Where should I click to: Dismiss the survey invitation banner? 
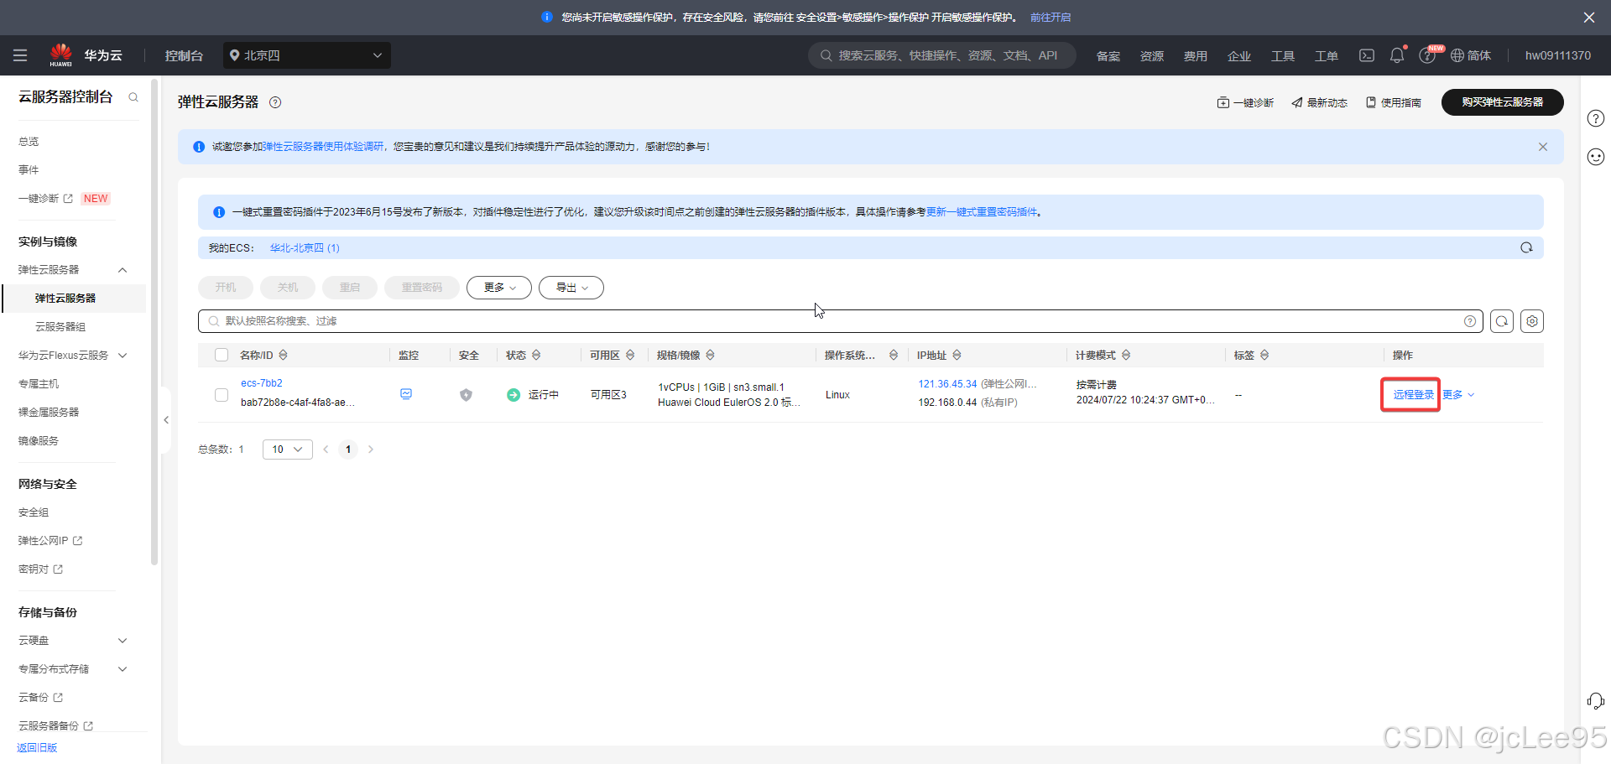point(1543,147)
